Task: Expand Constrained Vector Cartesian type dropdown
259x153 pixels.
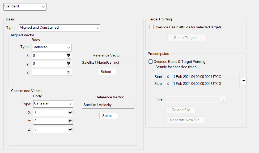Action: (x=53, y=104)
